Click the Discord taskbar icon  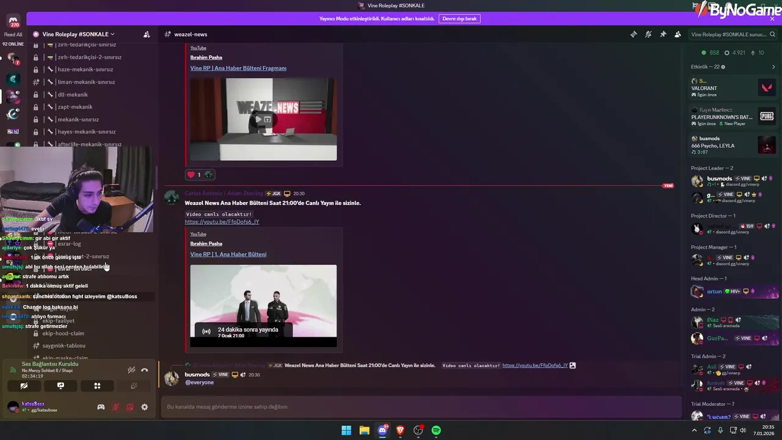[382, 430]
